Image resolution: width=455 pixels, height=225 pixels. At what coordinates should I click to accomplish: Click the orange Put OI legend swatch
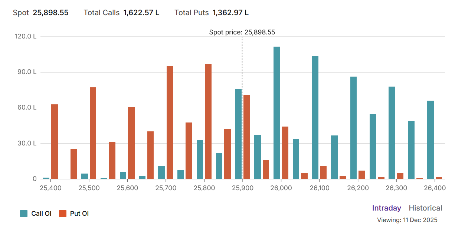pyautogui.click(x=63, y=214)
